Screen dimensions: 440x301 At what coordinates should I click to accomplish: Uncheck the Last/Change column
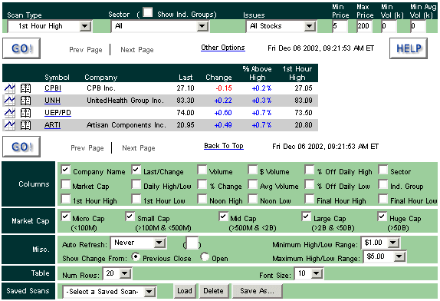(x=136, y=170)
